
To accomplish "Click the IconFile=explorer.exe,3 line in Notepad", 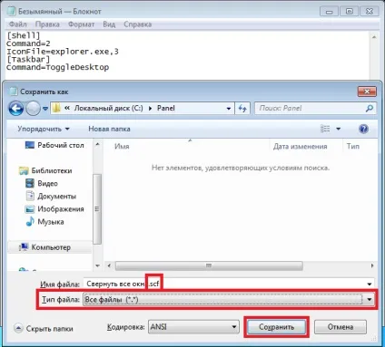I will (x=63, y=52).
